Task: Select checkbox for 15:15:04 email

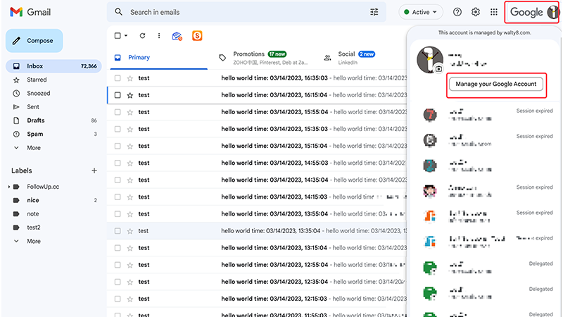Action: coord(118,146)
